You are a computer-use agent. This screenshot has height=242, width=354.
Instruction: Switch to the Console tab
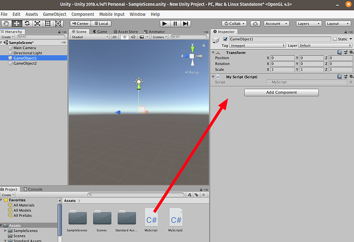point(33,189)
